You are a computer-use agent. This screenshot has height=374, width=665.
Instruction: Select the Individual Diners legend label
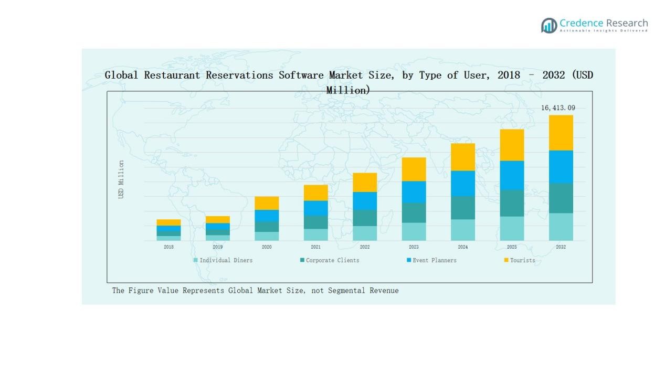coord(226,260)
